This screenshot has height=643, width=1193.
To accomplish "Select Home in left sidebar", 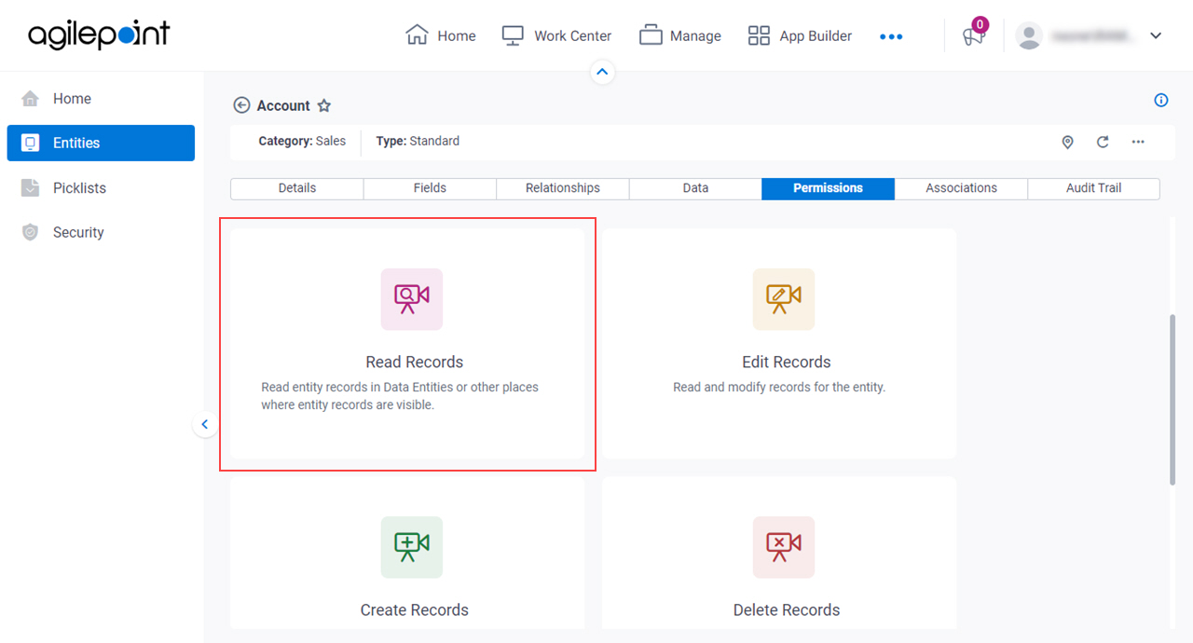I will pos(101,99).
